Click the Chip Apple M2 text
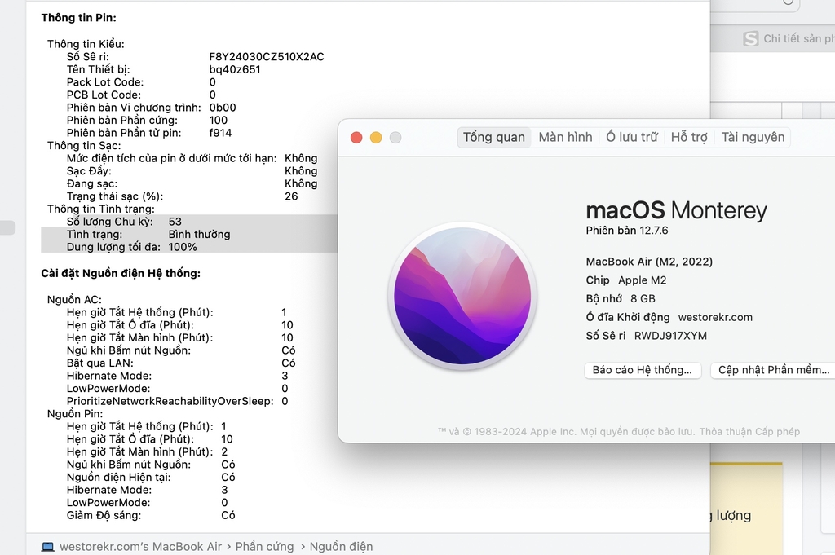This screenshot has width=835, height=555. point(626,280)
